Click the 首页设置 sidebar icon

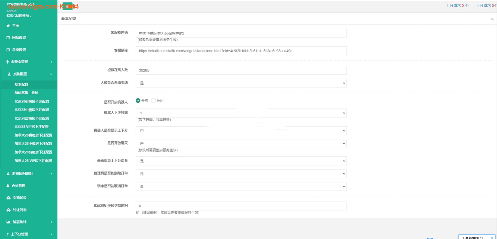click(8, 50)
